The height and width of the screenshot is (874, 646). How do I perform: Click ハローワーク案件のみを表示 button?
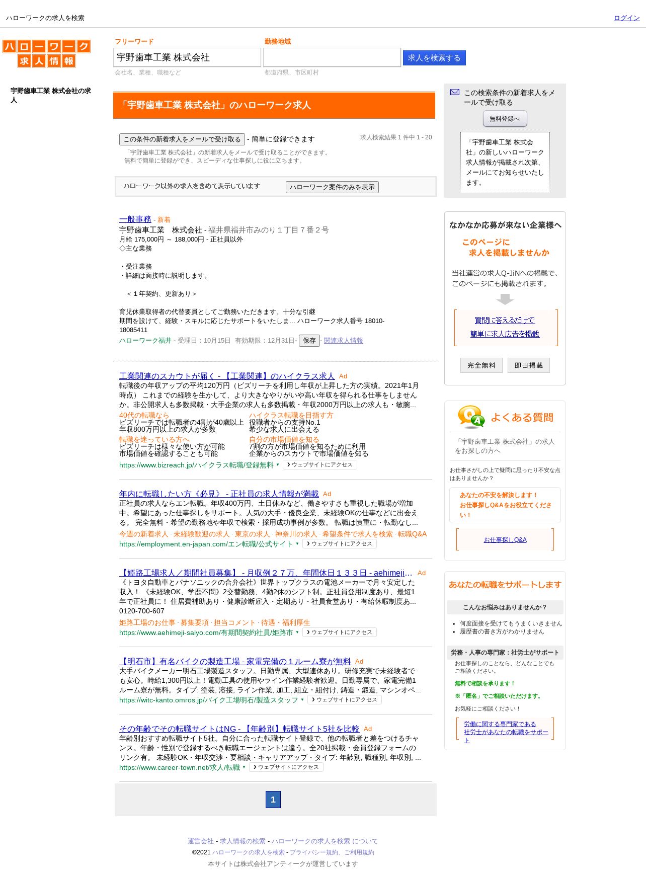[x=332, y=187]
